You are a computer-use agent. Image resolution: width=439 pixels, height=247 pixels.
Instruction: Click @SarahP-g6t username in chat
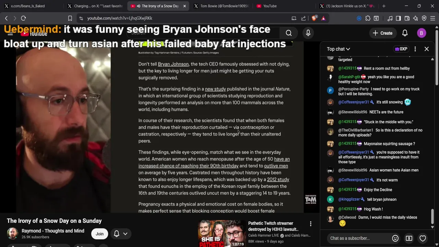[x=349, y=77]
